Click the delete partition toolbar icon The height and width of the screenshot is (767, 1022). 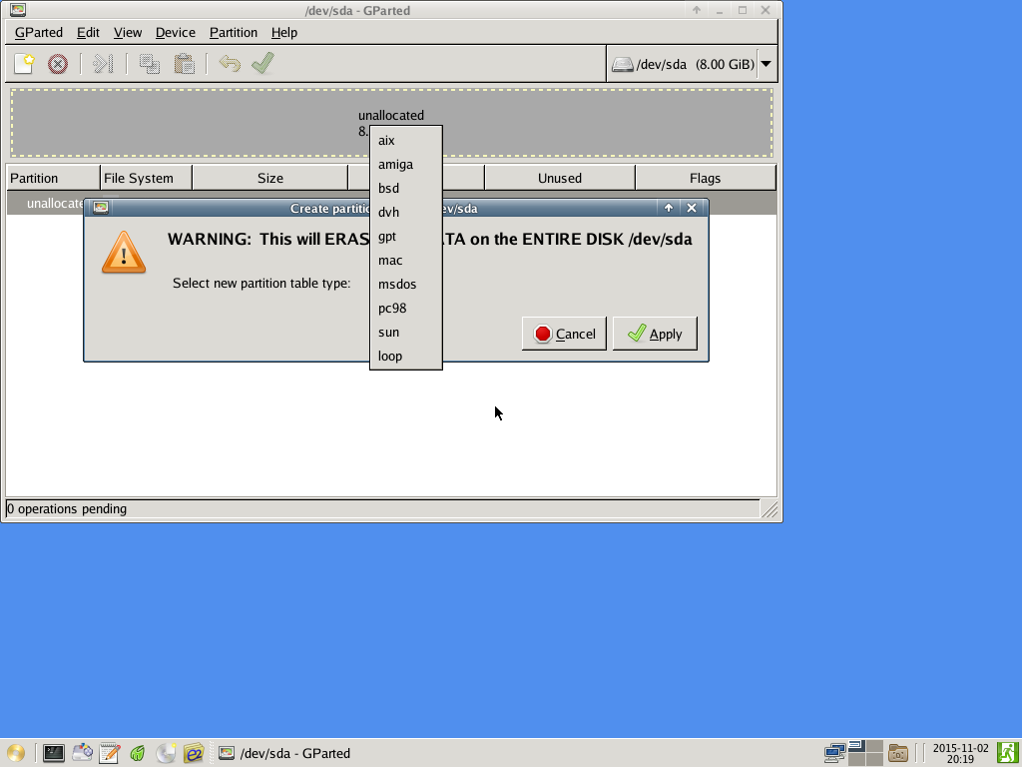pos(58,64)
